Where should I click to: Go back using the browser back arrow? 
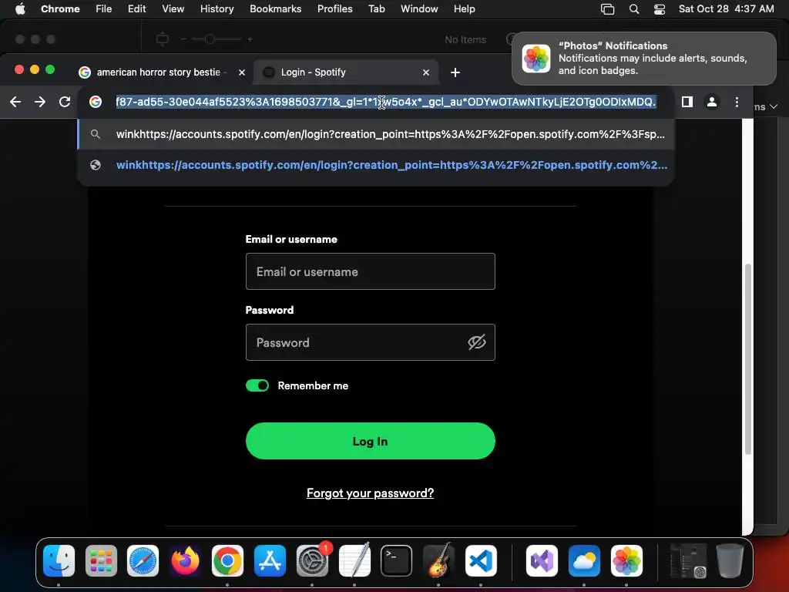click(15, 102)
